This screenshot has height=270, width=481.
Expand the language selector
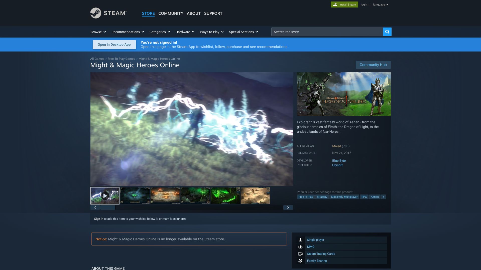tap(381, 4)
